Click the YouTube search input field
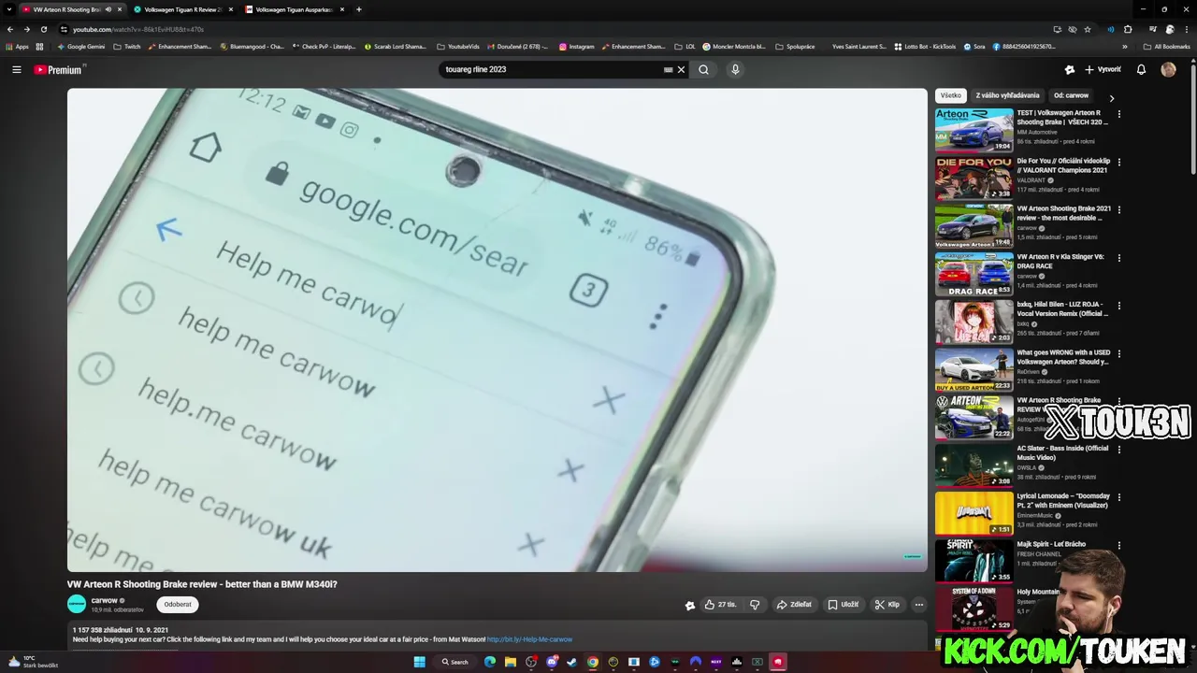The width and height of the screenshot is (1197, 673). tap(552, 69)
